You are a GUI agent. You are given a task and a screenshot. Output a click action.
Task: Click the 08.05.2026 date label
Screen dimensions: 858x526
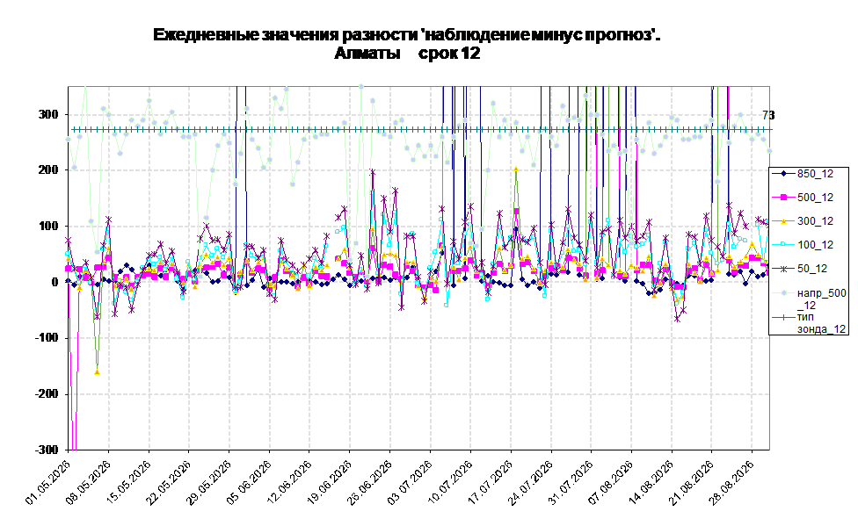(89, 482)
